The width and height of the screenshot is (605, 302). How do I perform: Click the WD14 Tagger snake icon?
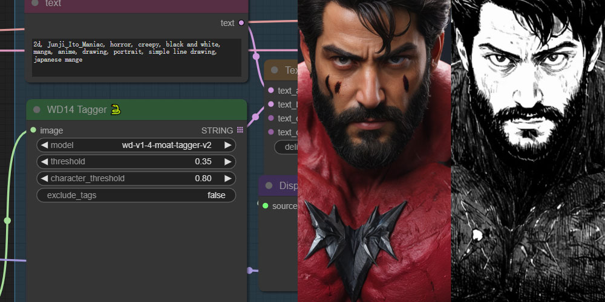click(116, 110)
